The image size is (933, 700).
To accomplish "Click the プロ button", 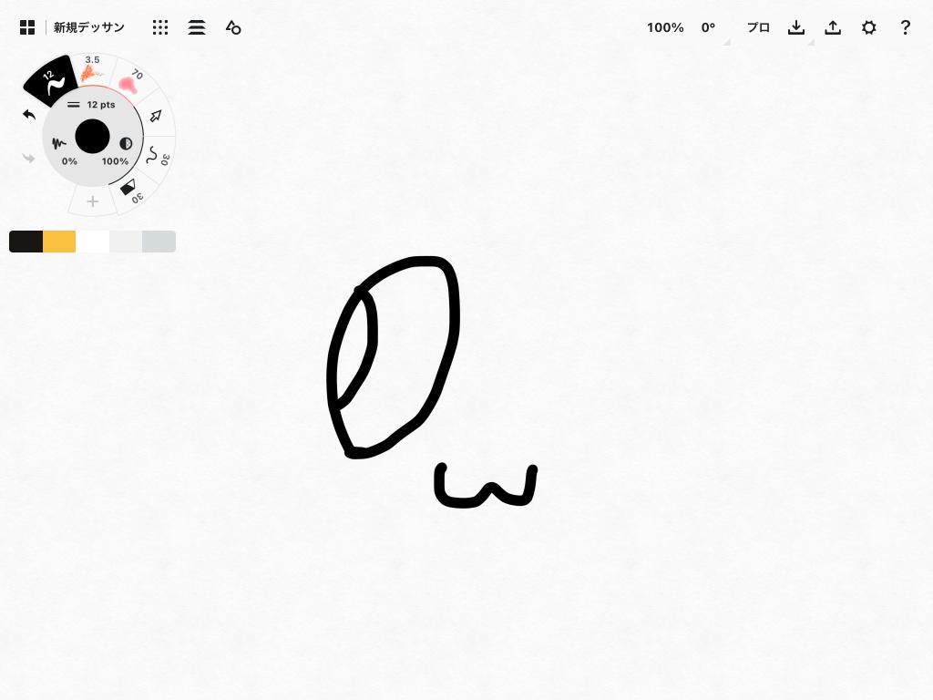I will coord(758,28).
